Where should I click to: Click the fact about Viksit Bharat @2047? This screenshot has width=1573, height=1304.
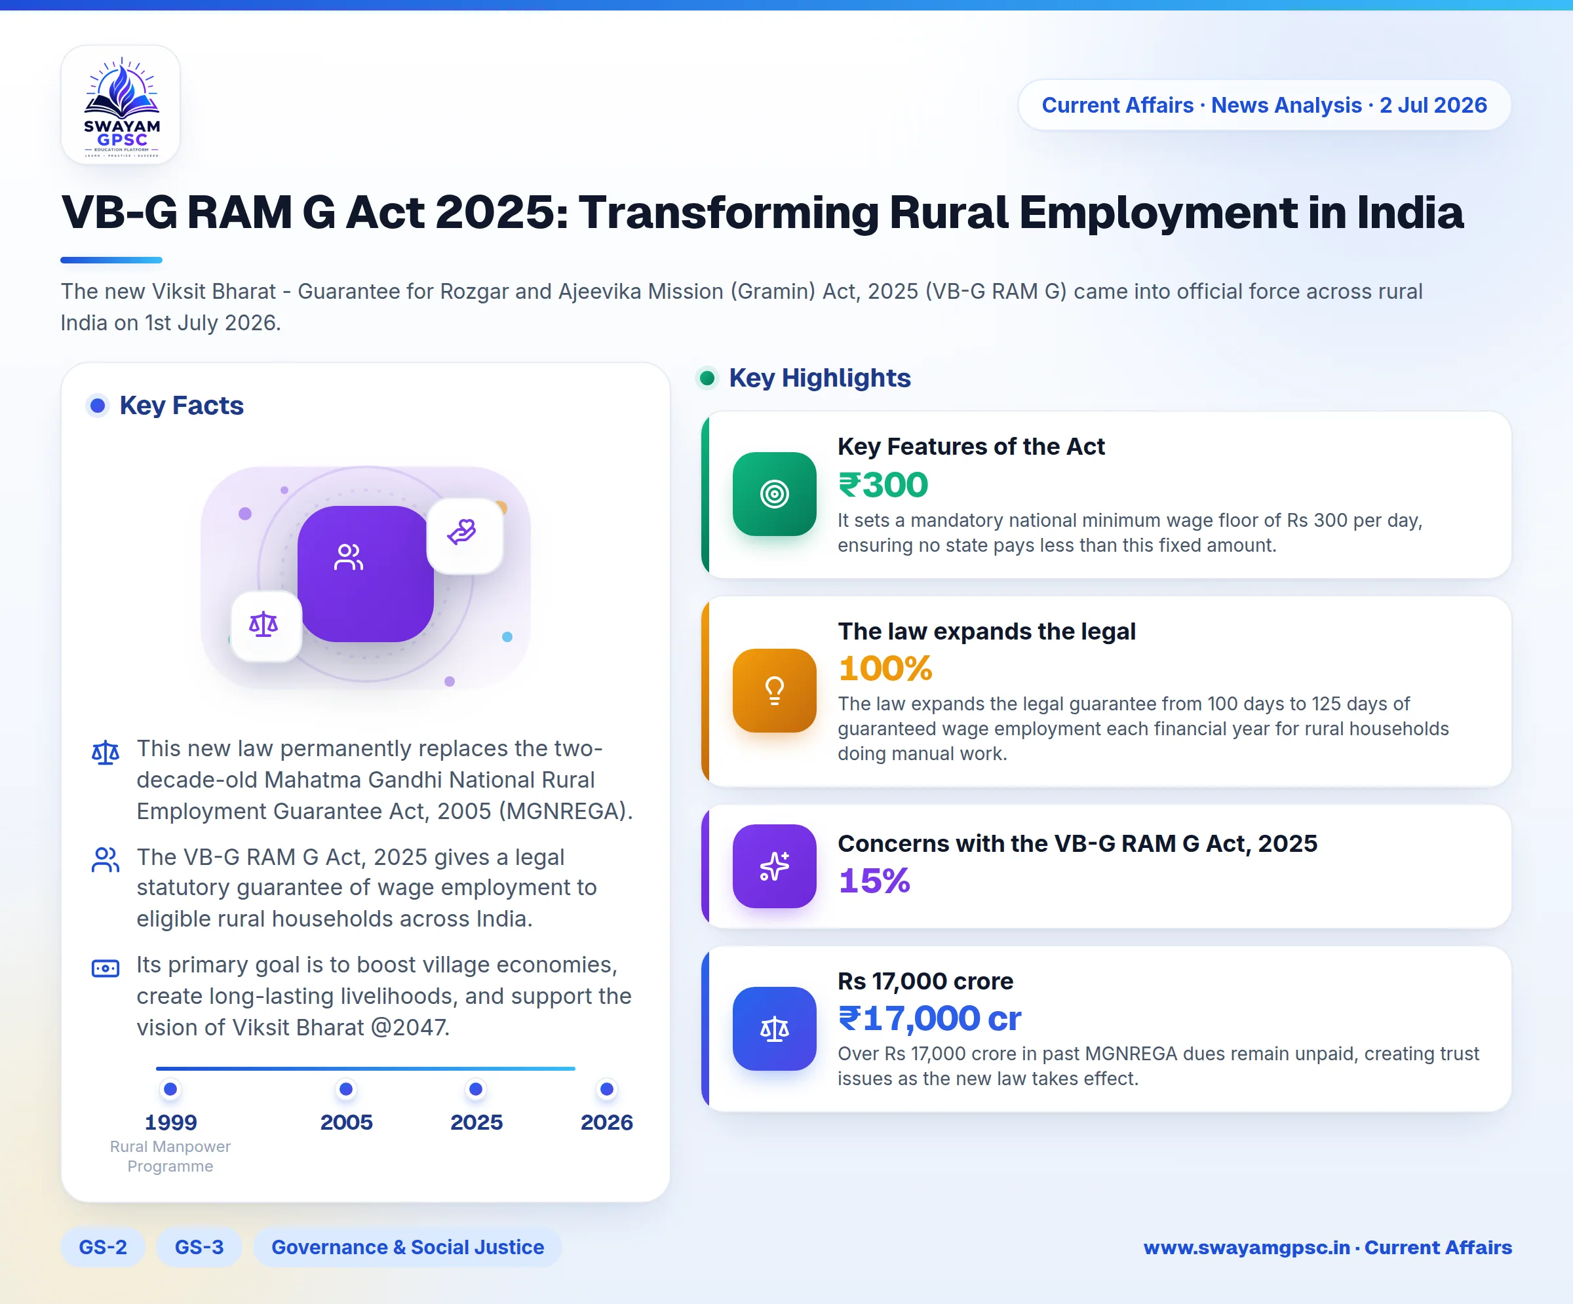click(x=383, y=996)
